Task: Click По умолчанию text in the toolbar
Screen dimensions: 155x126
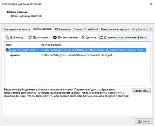Action: click(x=68, y=37)
